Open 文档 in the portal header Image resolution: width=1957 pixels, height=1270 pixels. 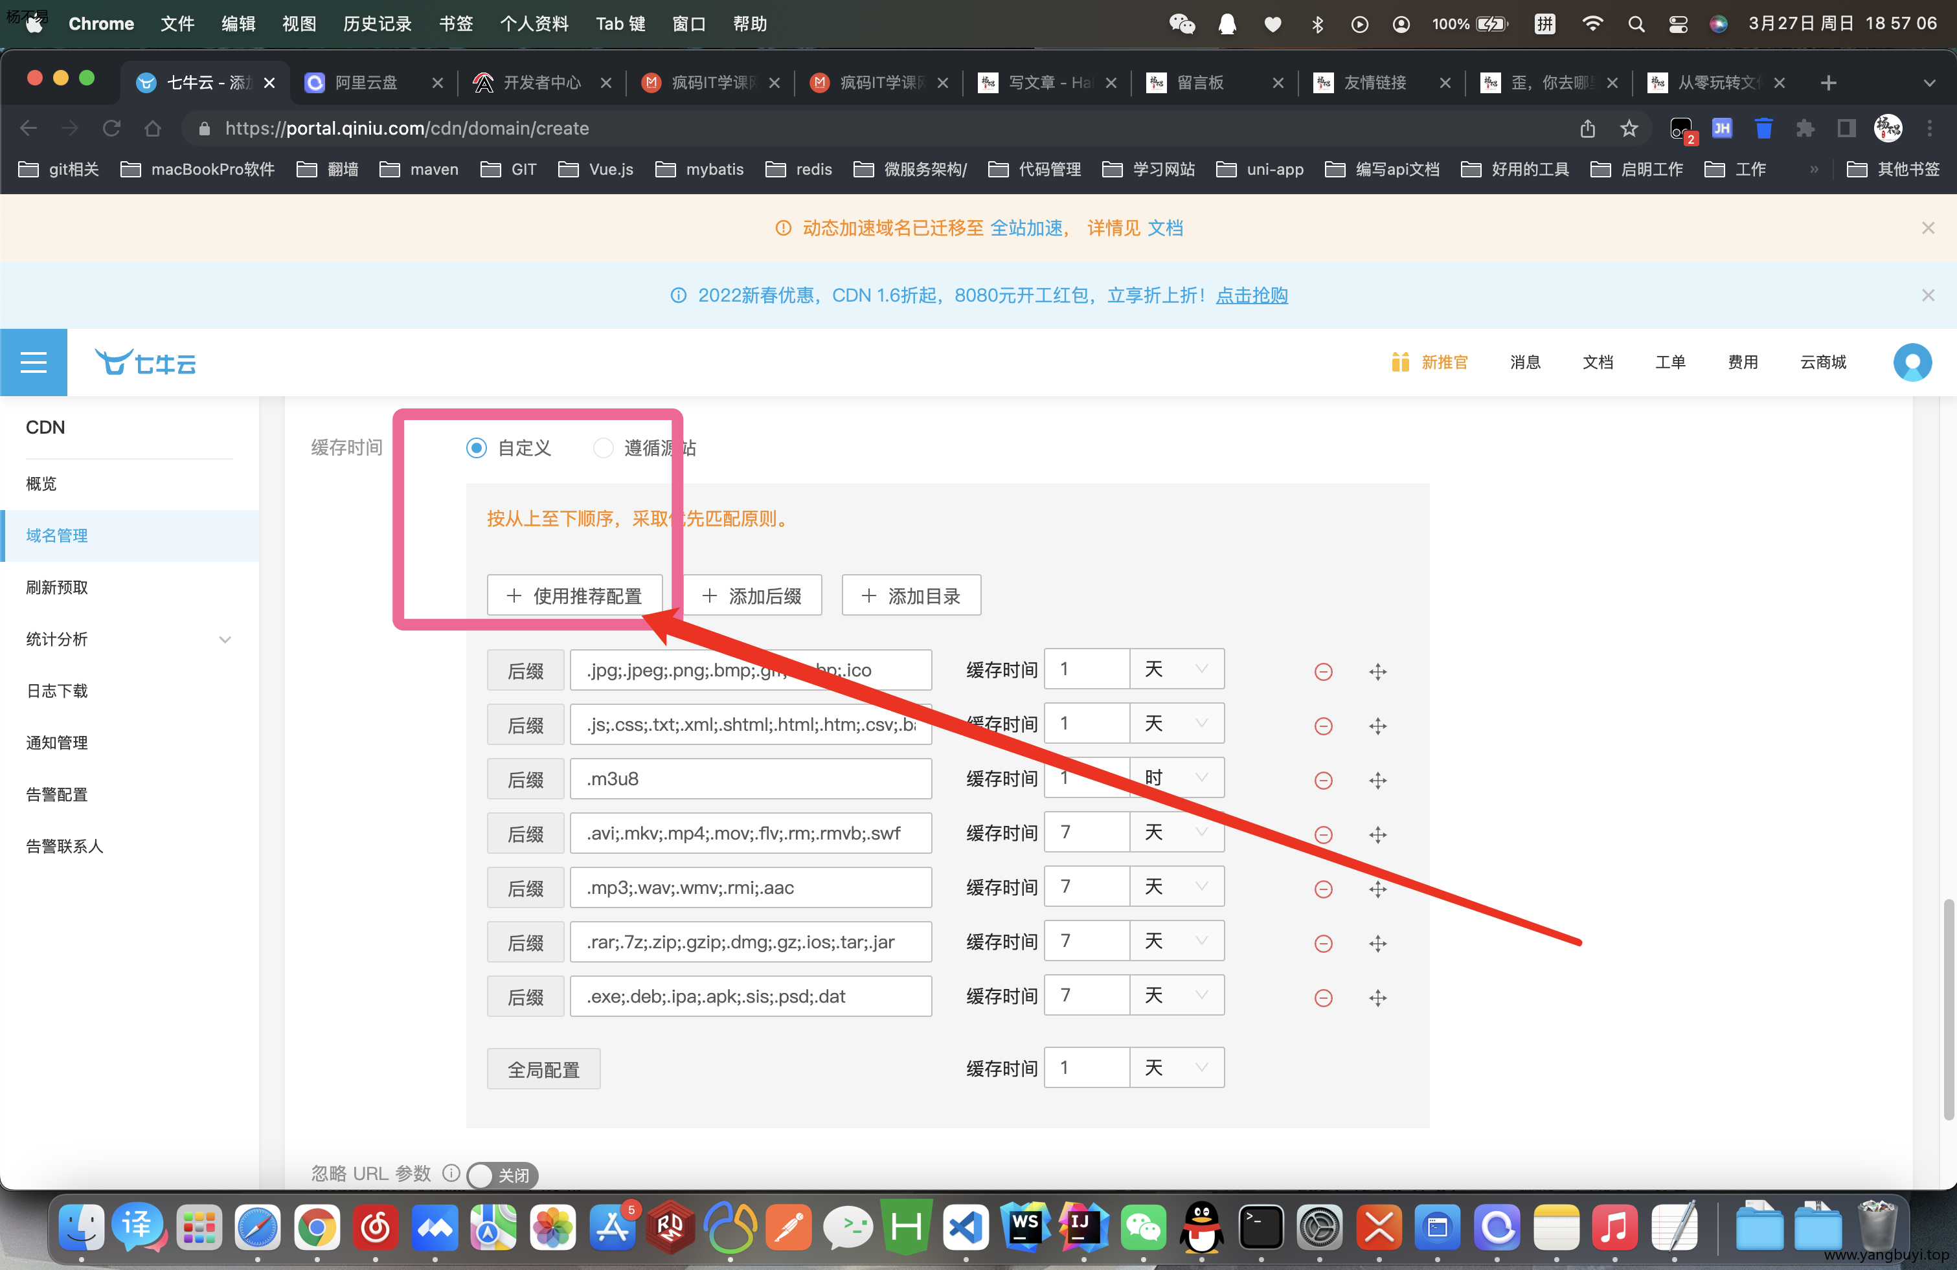[x=1597, y=362]
